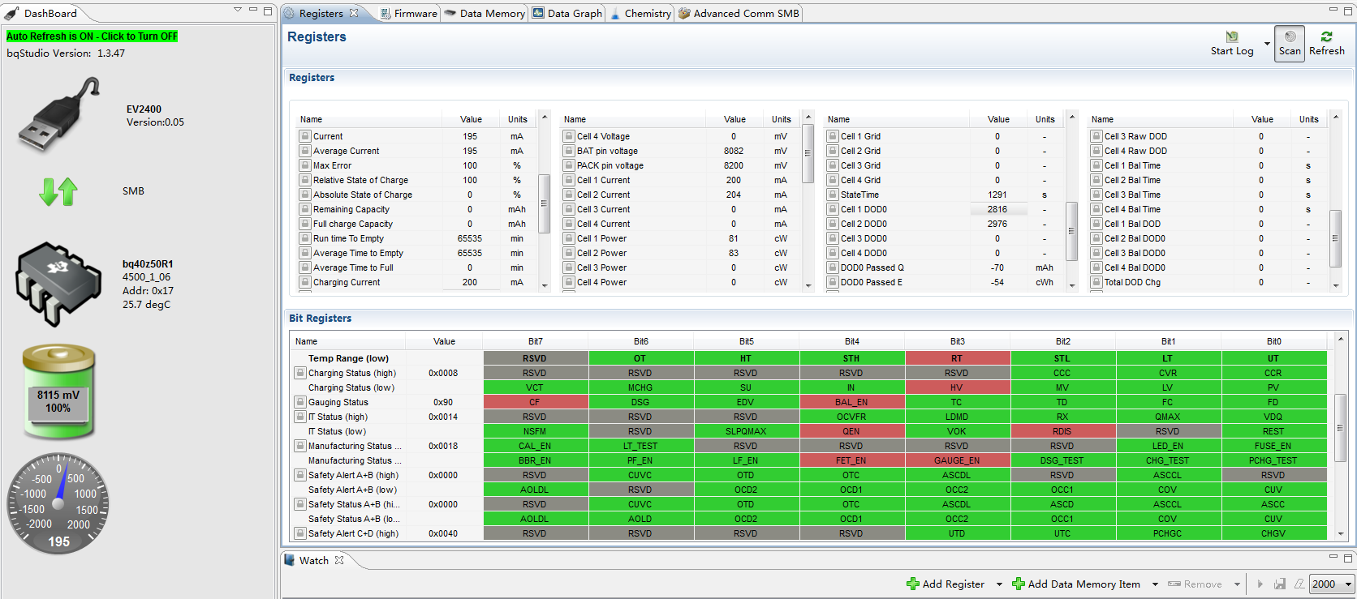Click the icon beside Remaining Capacity
This screenshot has width=1357, height=599.
pyautogui.click(x=305, y=209)
